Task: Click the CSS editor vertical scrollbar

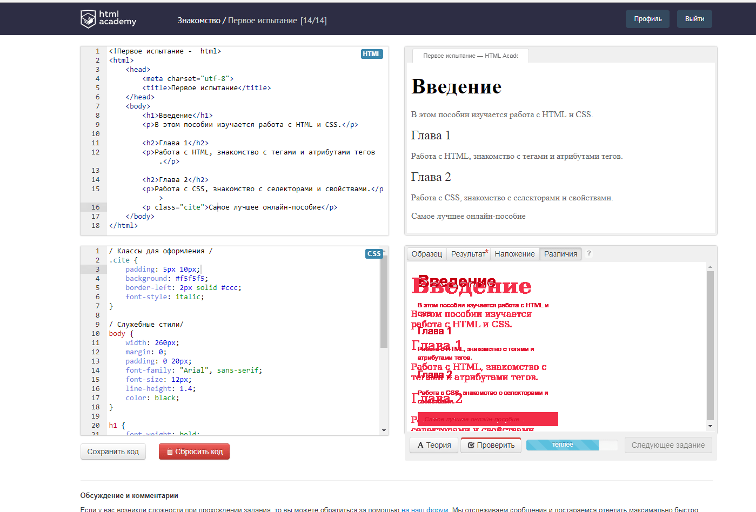Action: click(384, 302)
